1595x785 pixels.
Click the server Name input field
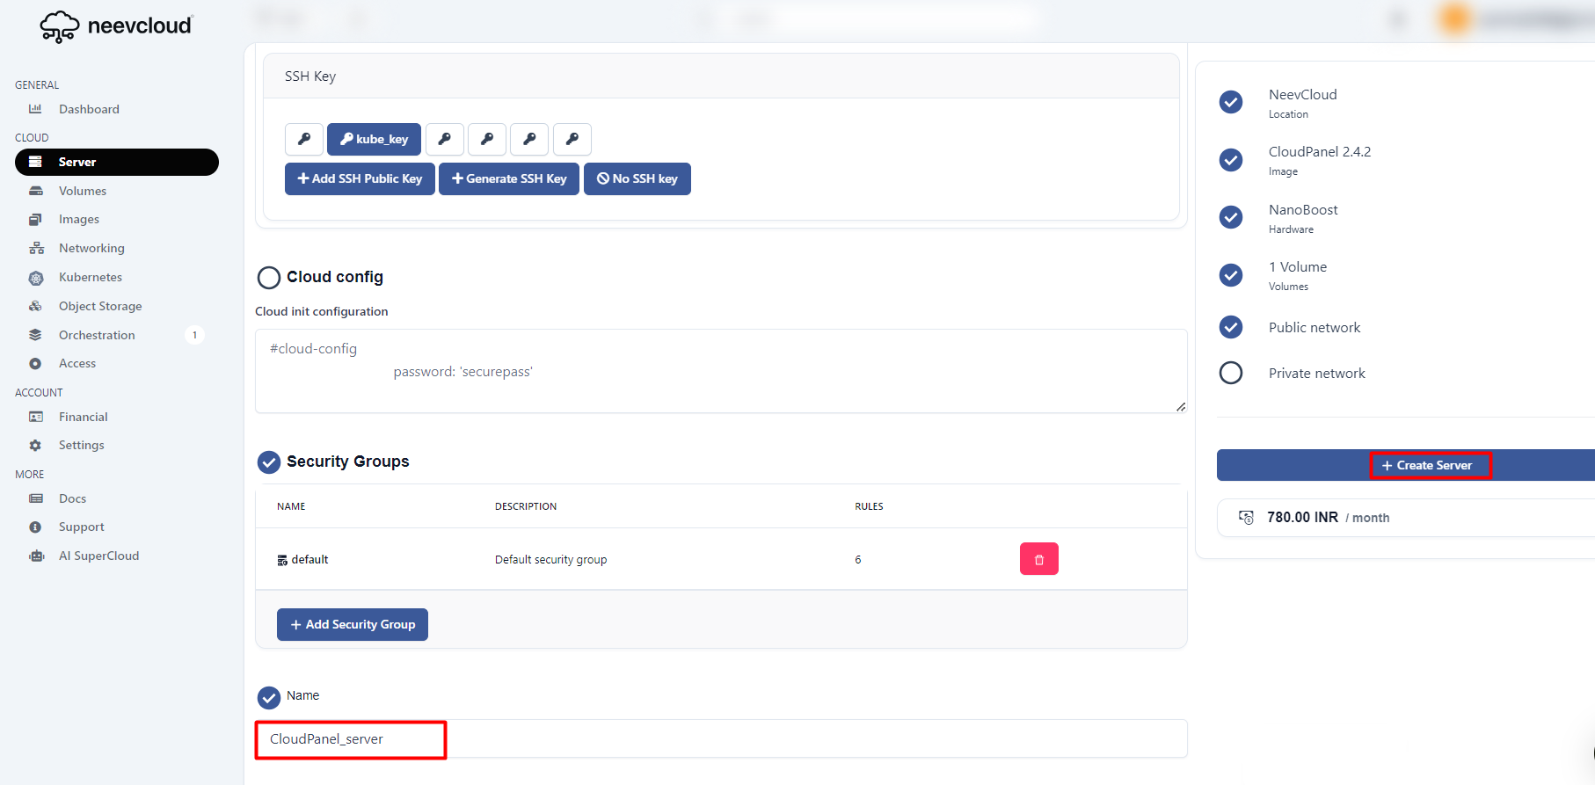[721, 738]
